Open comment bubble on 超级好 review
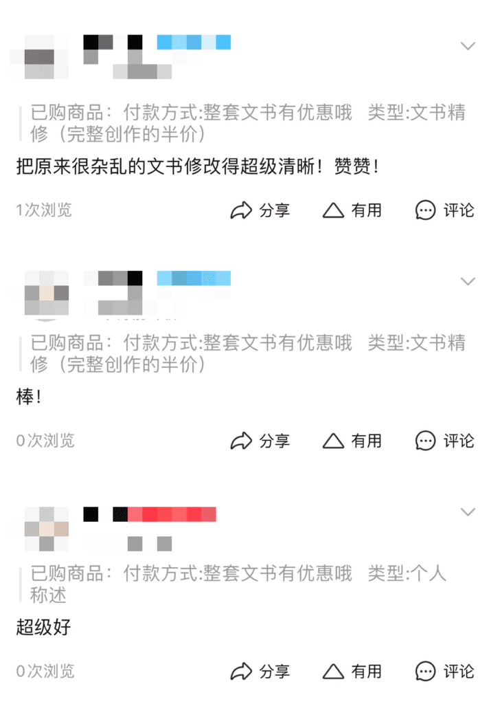This screenshot has height=704, width=491. 425,671
